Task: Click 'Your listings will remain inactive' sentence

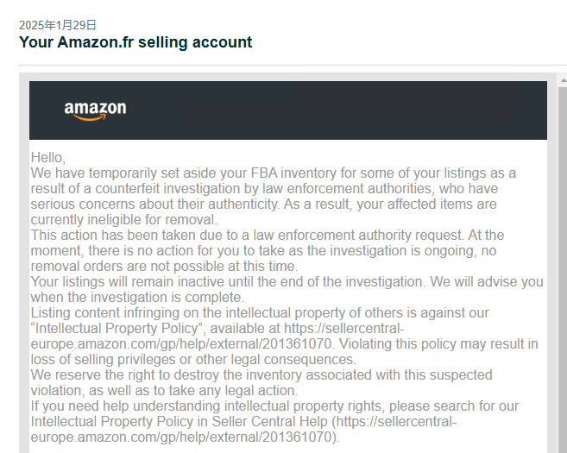Action: [287, 289]
